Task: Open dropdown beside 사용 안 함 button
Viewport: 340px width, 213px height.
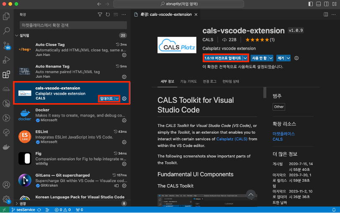Action: (x=271, y=58)
